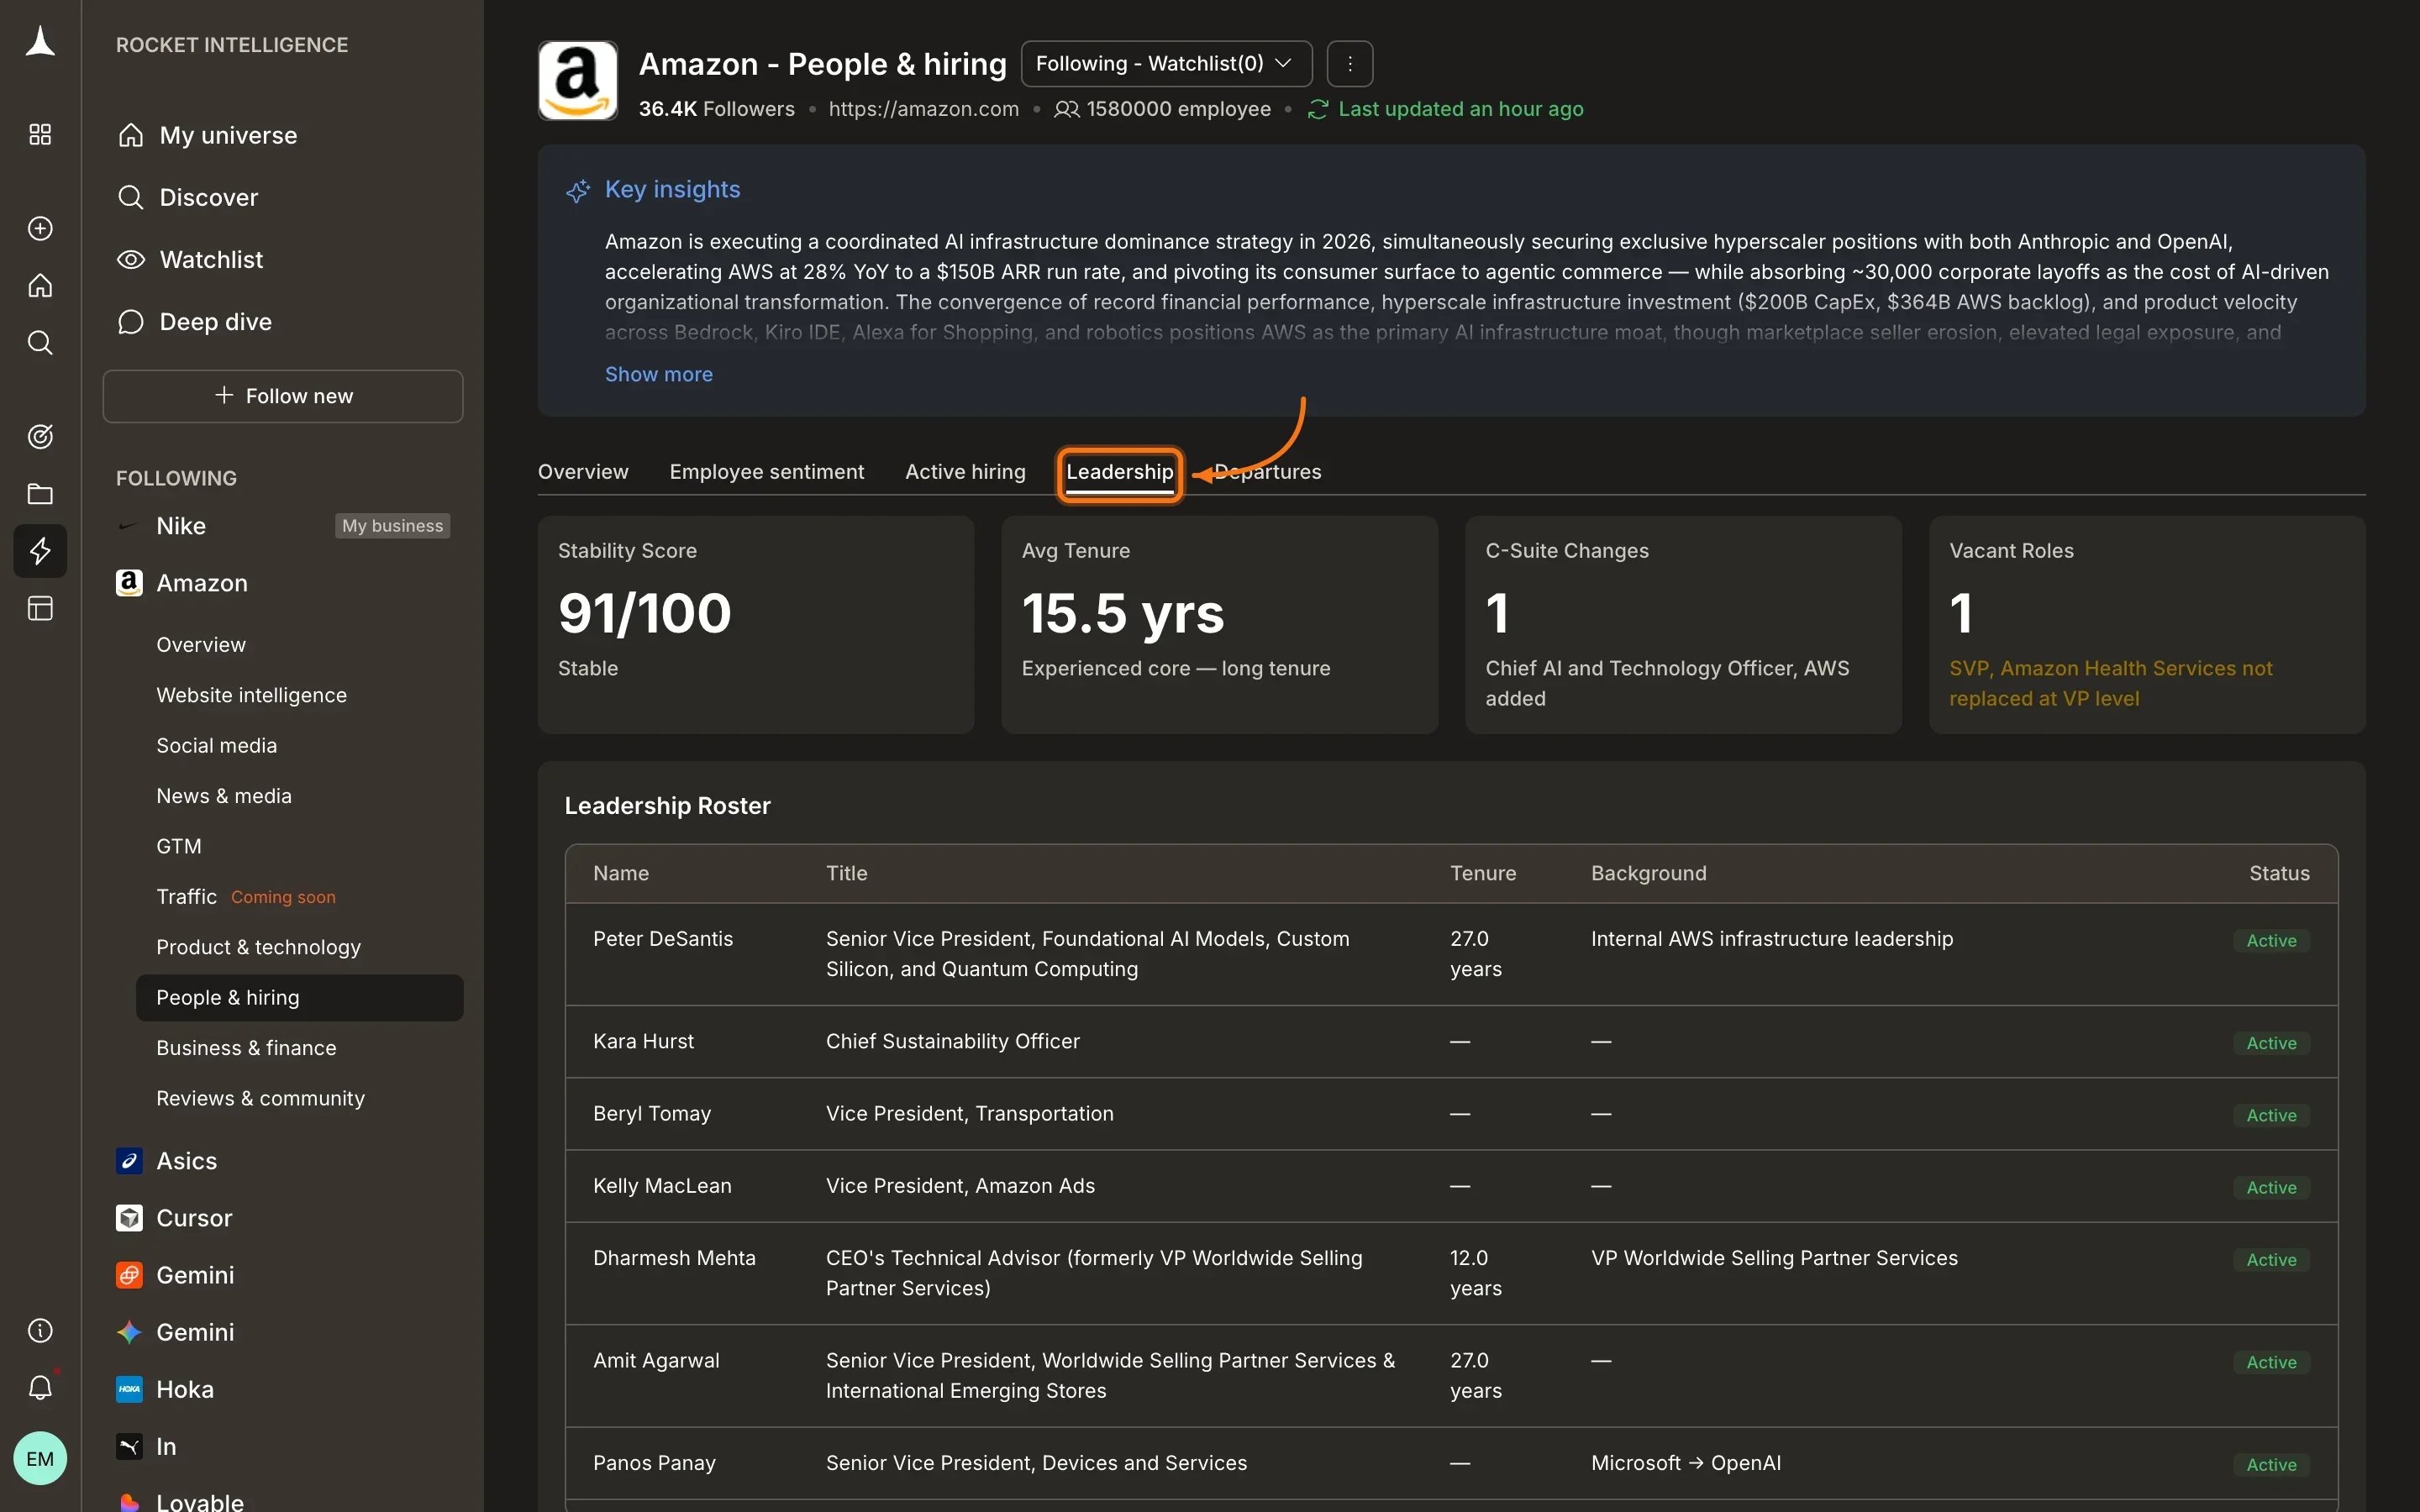Open the notifications bell icon
Image resolution: width=2420 pixels, height=1512 pixels.
click(x=40, y=1387)
